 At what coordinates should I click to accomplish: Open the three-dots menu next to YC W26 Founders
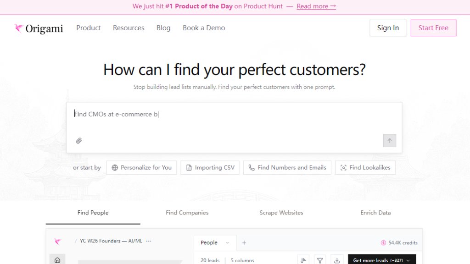(x=149, y=241)
